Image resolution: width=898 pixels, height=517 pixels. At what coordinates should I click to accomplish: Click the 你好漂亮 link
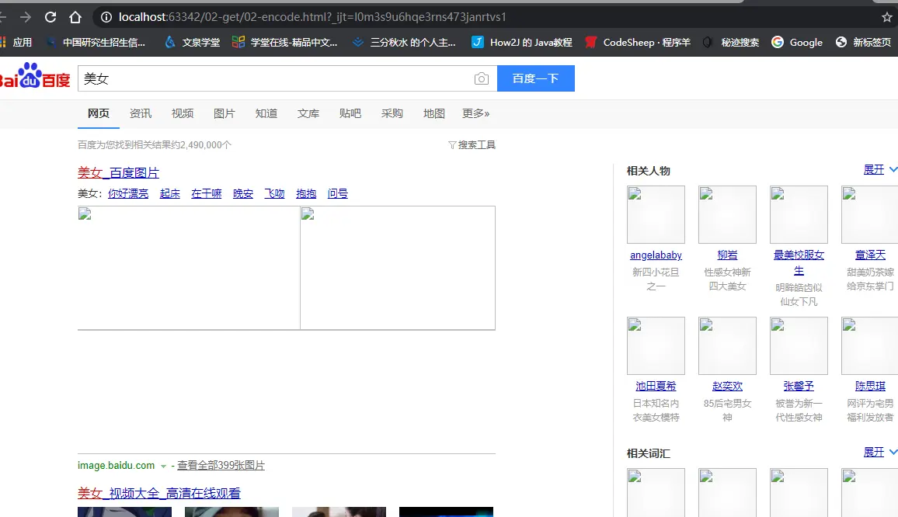tap(128, 193)
